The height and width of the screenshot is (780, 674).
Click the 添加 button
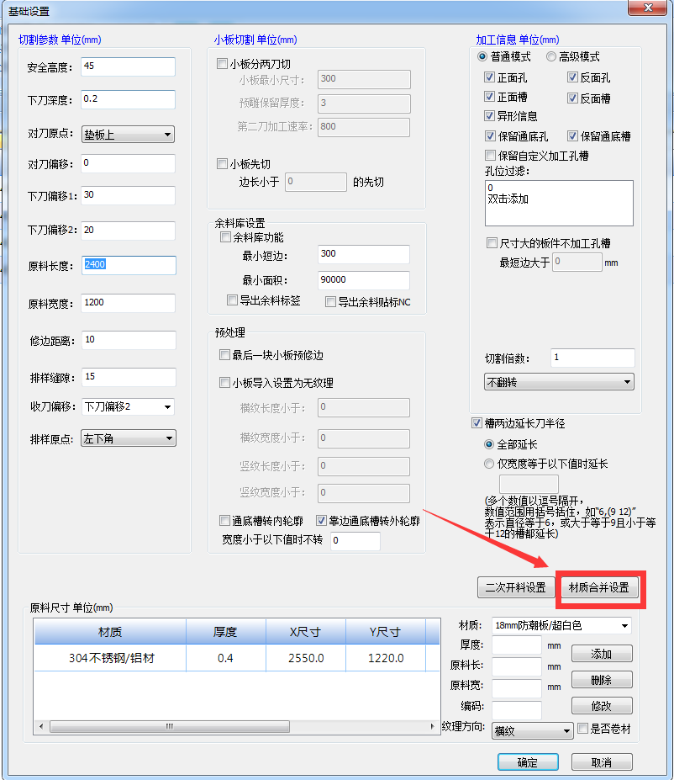(602, 654)
